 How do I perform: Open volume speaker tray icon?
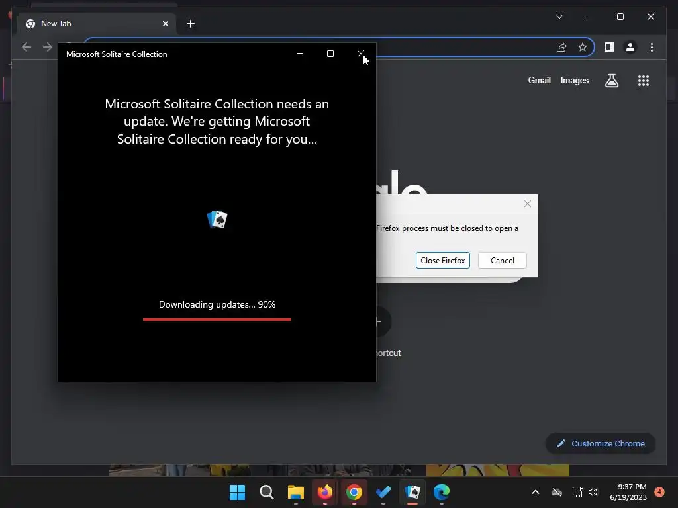coord(593,492)
